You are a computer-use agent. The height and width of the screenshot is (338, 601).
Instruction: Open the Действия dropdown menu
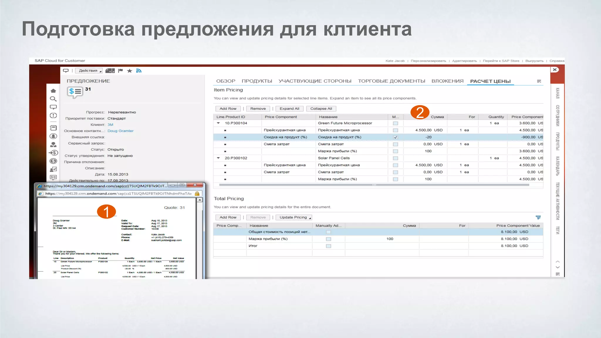[89, 71]
